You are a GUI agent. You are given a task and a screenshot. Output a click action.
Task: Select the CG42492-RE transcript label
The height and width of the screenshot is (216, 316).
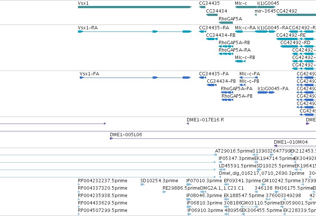coord(291,35)
